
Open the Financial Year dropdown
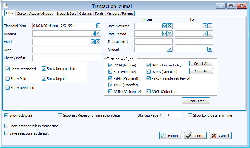(98, 26)
